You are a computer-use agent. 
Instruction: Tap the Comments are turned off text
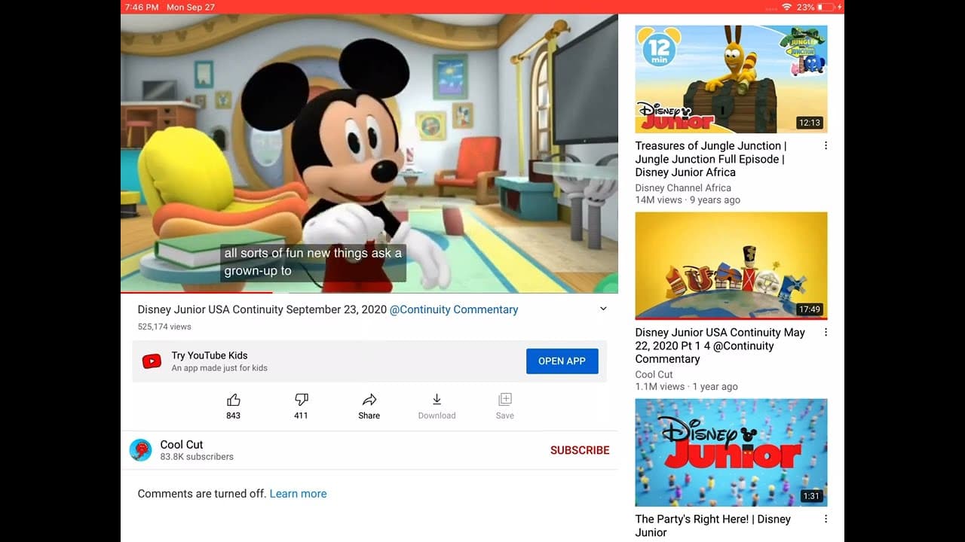pos(202,494)
